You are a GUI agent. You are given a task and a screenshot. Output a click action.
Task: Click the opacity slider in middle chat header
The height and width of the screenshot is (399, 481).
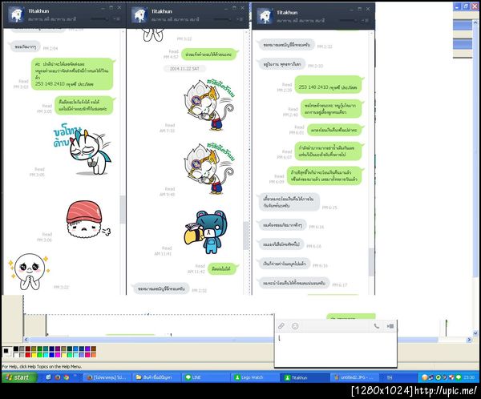(222, 19)
